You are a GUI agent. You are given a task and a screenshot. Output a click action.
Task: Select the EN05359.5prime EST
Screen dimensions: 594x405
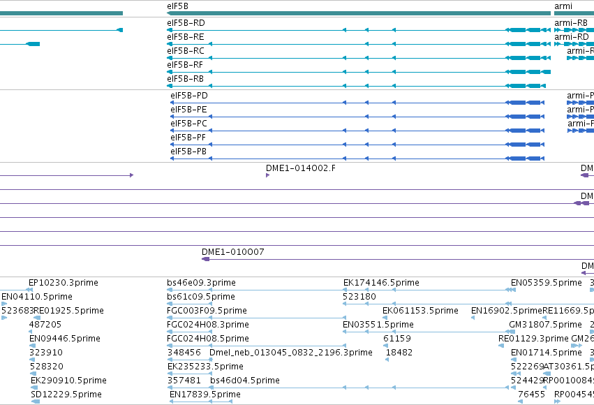tap(547, 283)
